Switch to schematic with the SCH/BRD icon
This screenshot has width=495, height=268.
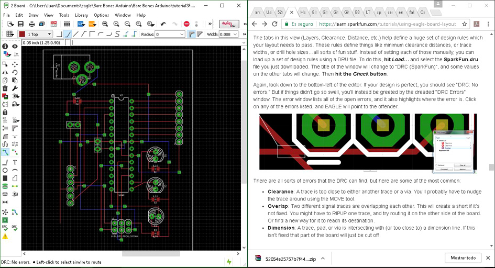click(x=53, y=24)
